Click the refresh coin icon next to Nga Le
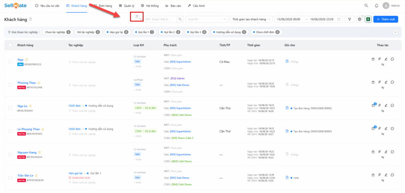The width and height of the screenshot is (405, 193). [30, 106]
